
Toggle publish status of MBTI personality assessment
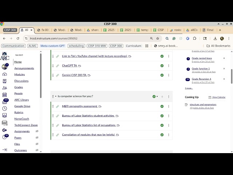pos(162,106)
